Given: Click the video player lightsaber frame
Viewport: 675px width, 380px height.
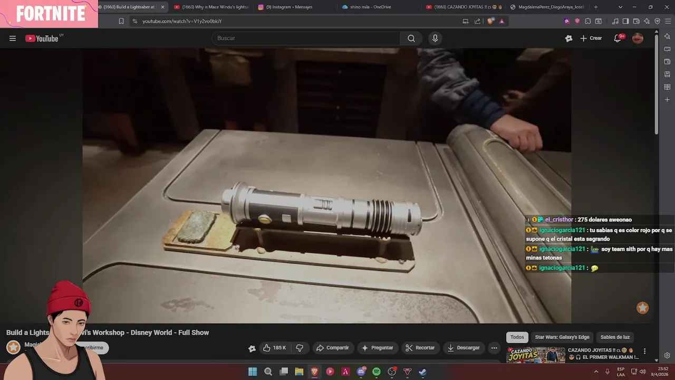Looking at the screenshot, I should (x=326, y=186).
